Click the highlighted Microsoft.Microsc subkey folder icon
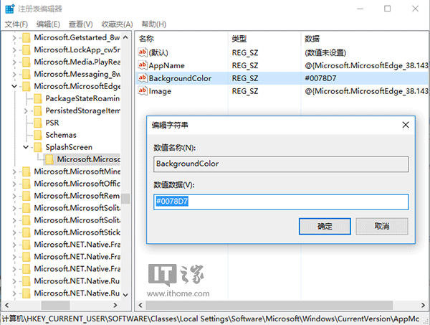This screenshot has width=430, height=325. (x=49, y=159)
